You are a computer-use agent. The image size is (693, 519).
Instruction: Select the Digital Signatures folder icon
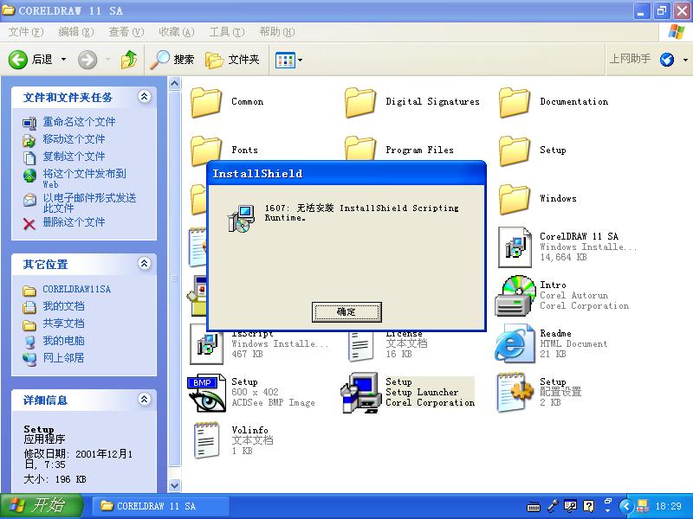[x=360, y=102]
